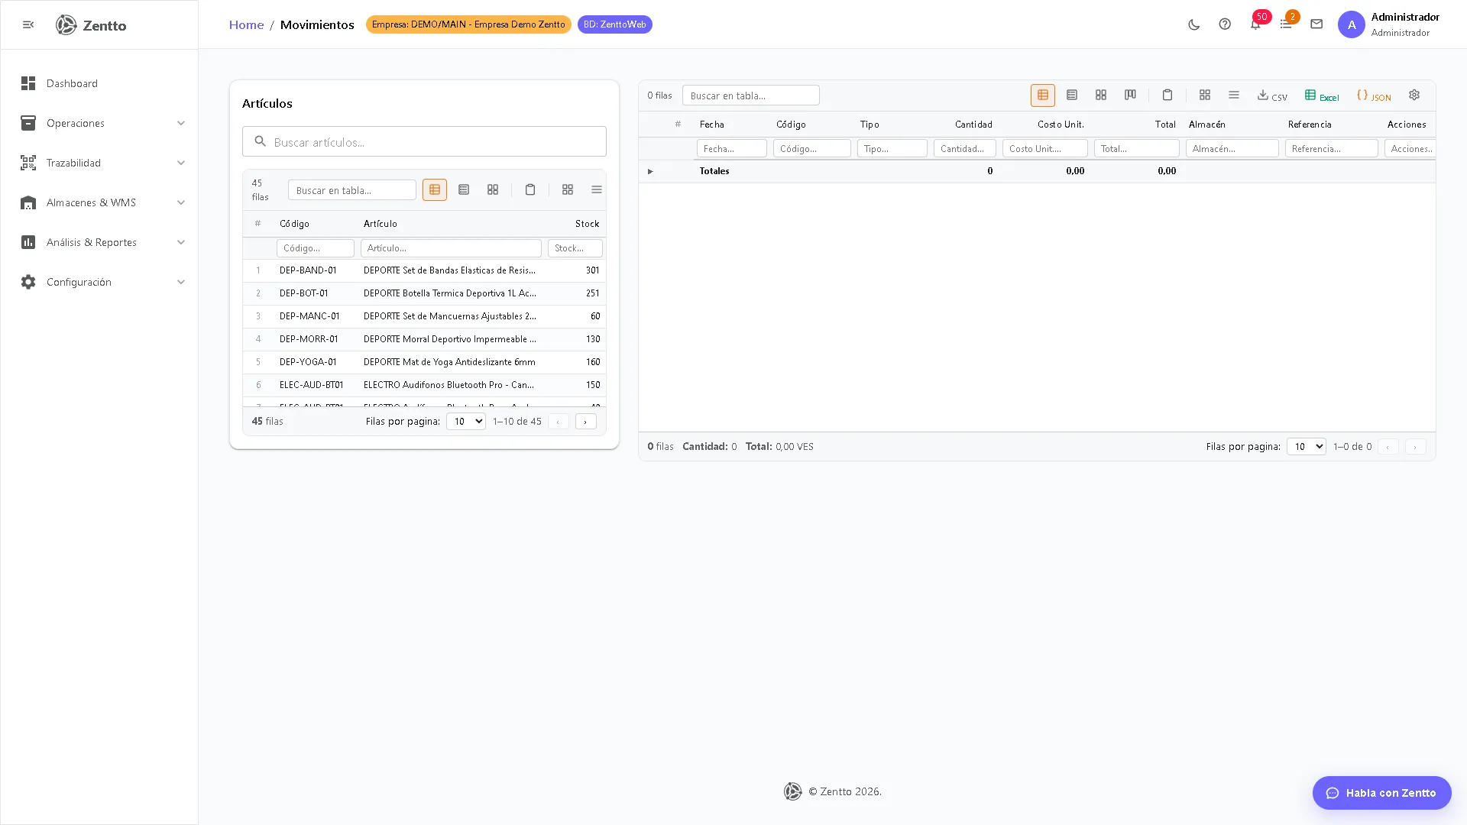Open notifications bell showing 50
This screenshot has height=825, width=1467.
click(x=1255, y=24)
